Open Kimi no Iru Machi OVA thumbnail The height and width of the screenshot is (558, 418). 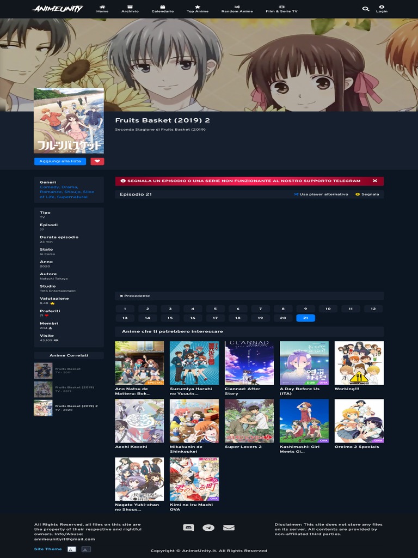pyautogui.click(x=194, y=479)
